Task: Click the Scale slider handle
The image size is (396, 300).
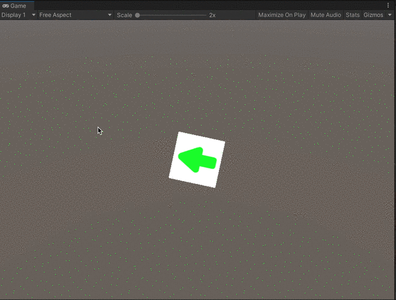Action: (137, 15)
